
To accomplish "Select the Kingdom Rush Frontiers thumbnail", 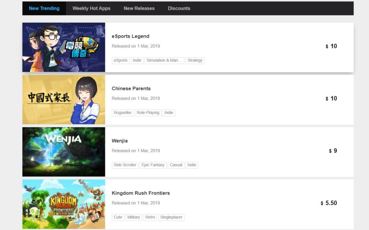I will pos(64,204).
